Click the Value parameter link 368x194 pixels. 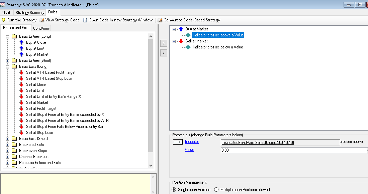coord(189,150)
